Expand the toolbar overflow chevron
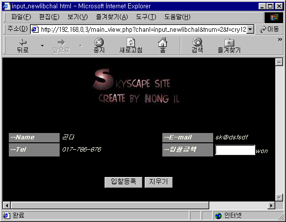Screen dimensions: 286x222 point(280,40)
